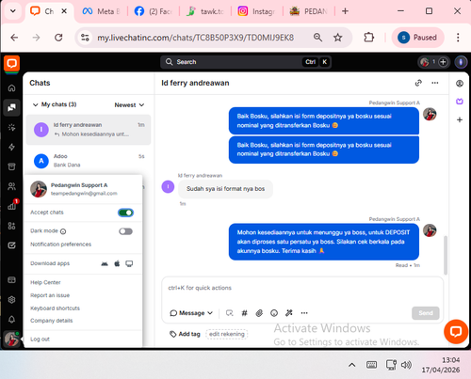Open the notifications bell sidebar icon
Image resolution: width=471 pixels, height=379 pixels.
[11, 320]
